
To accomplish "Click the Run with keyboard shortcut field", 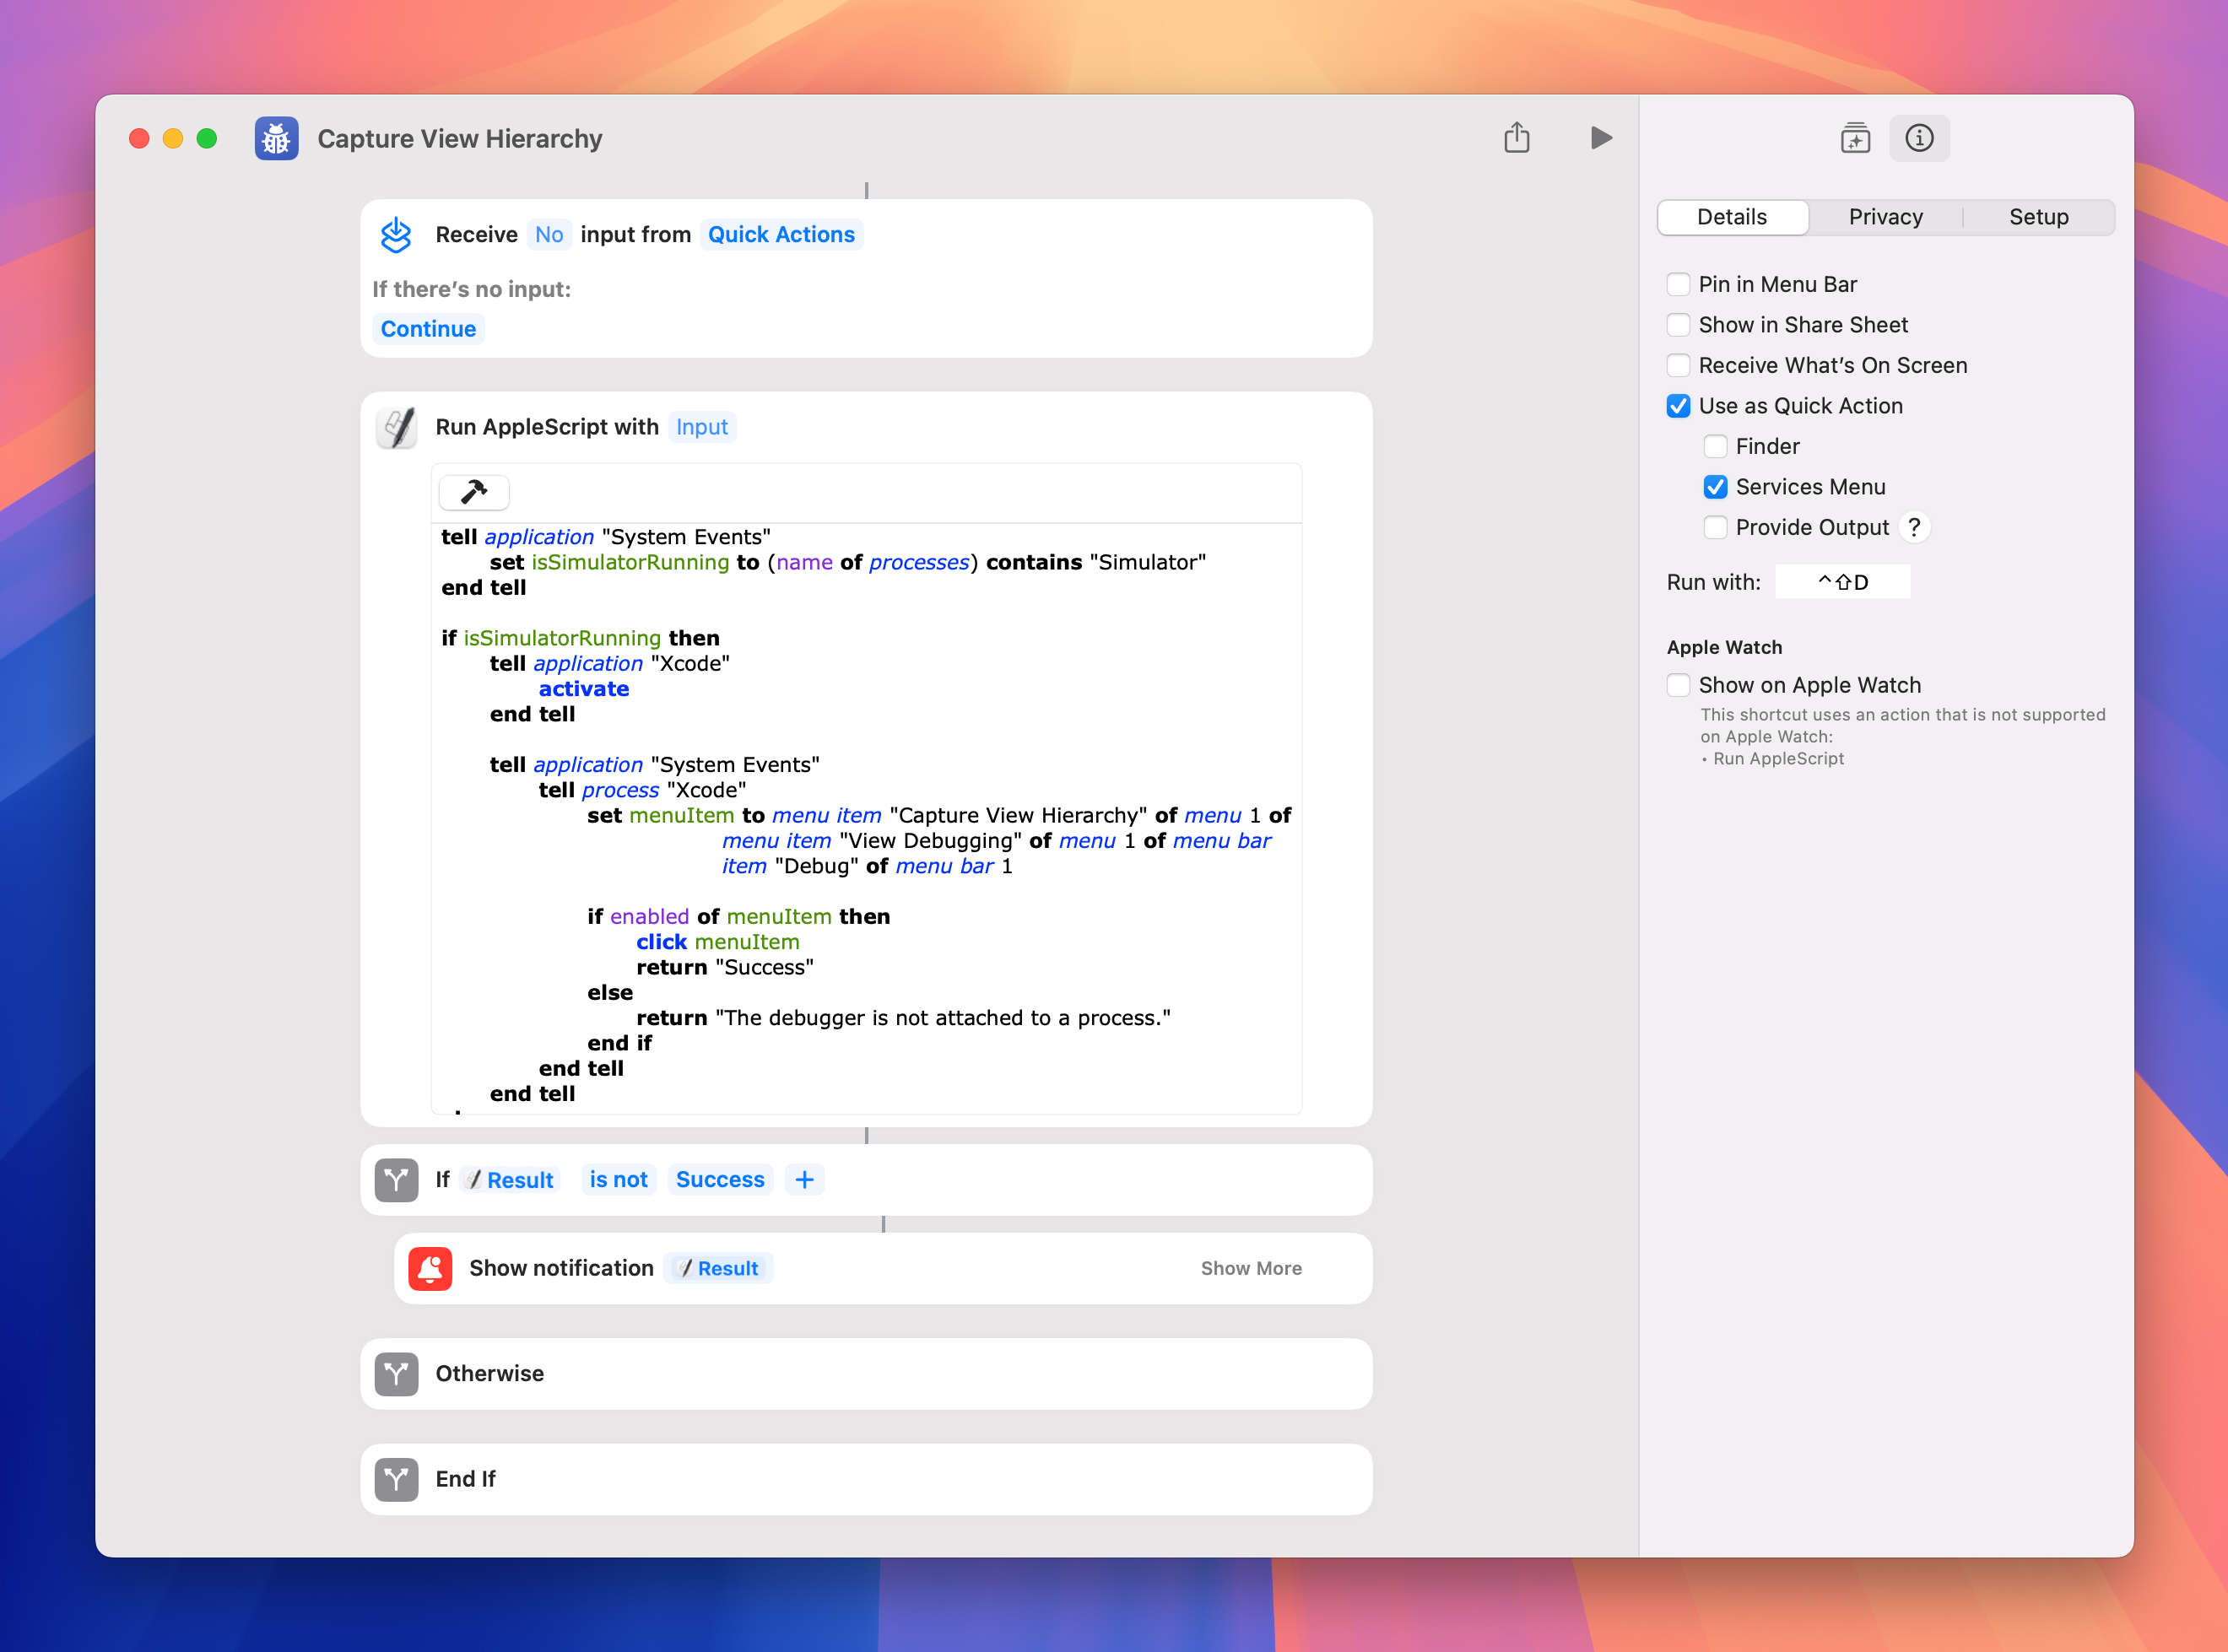I will click(1843, 581).
